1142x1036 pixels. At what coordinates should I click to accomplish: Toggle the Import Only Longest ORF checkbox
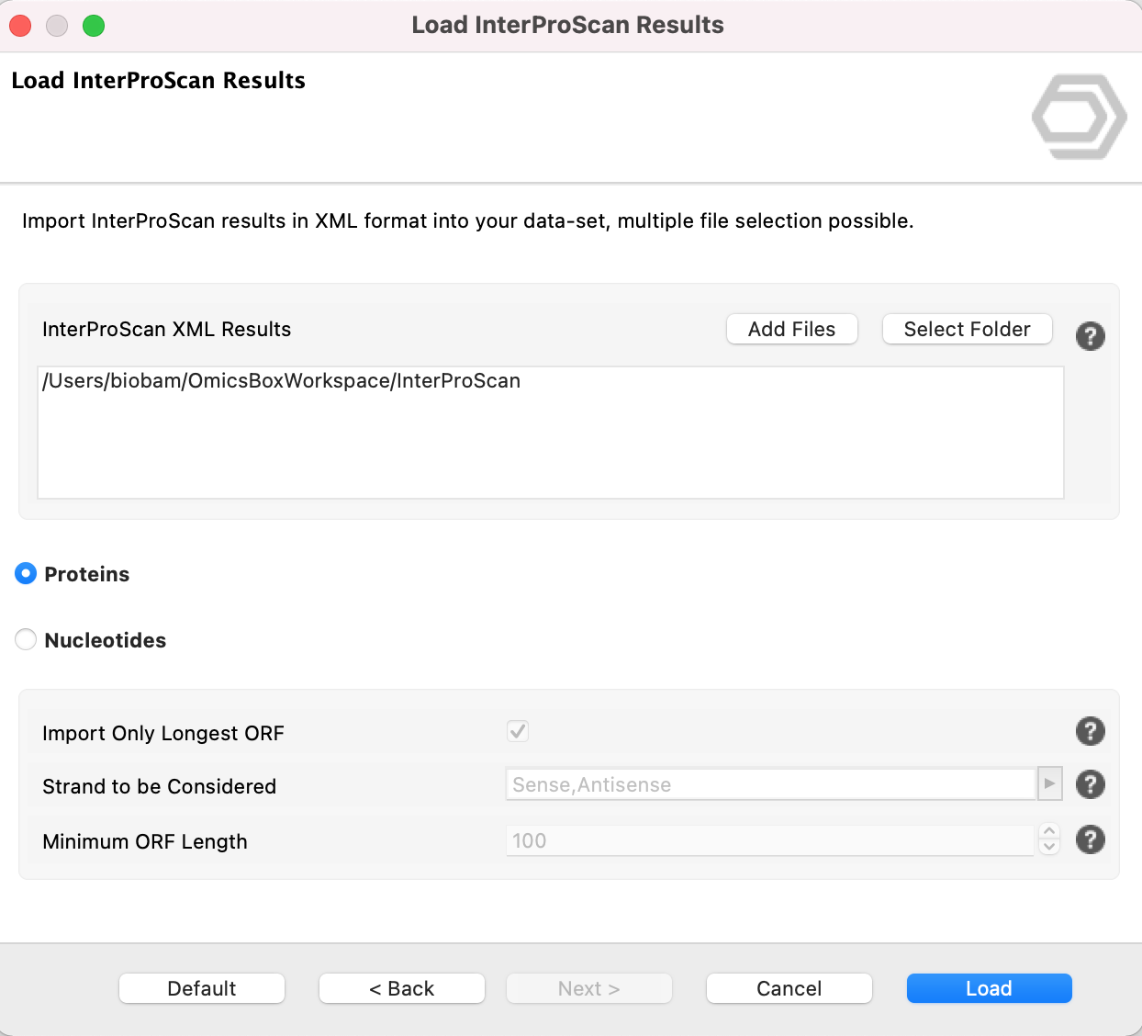518,732
